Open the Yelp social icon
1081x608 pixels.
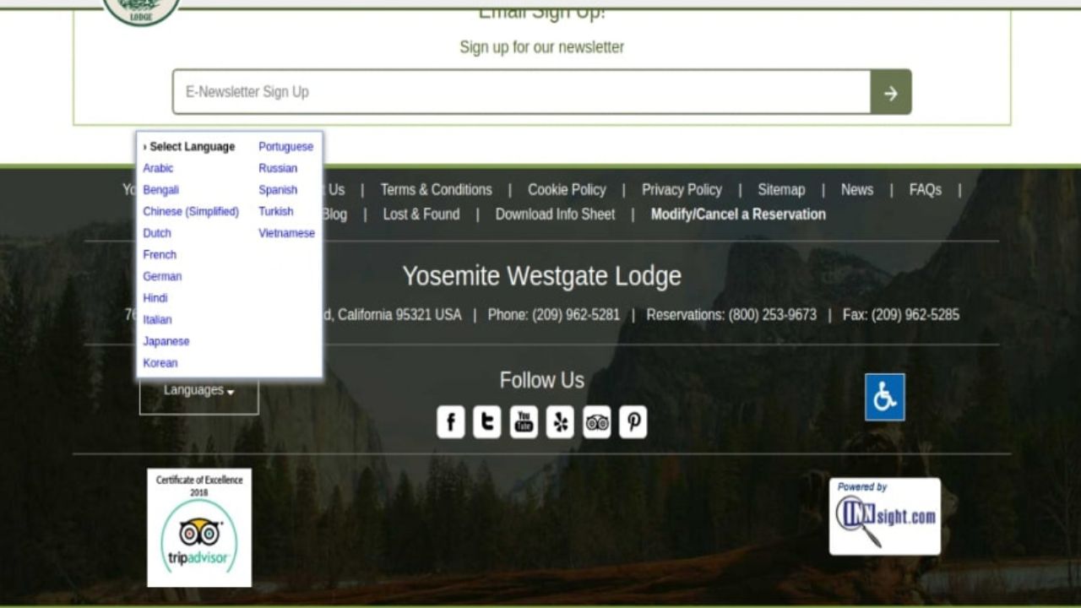click(560, 421)
